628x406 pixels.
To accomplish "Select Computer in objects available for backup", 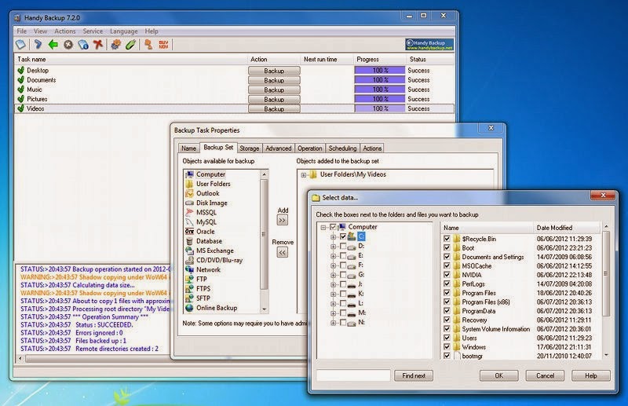I will (x=210, y=174).
